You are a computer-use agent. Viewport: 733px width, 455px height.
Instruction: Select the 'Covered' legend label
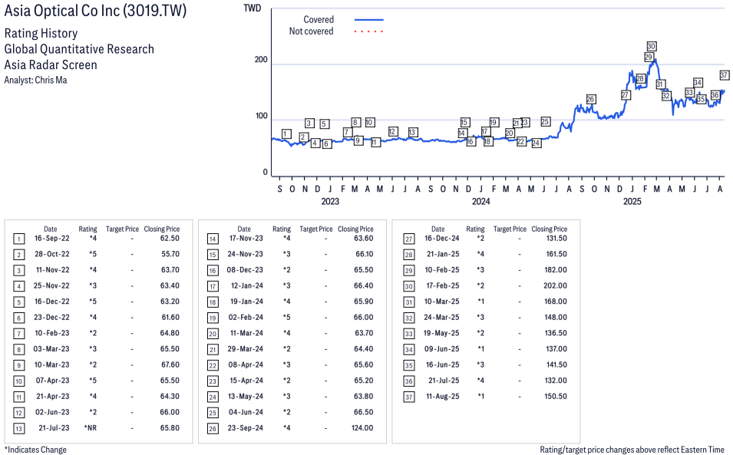(319, 20)
